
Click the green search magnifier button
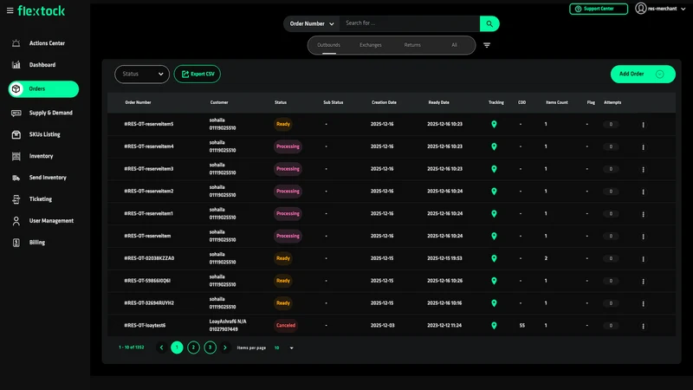[489, 24]
